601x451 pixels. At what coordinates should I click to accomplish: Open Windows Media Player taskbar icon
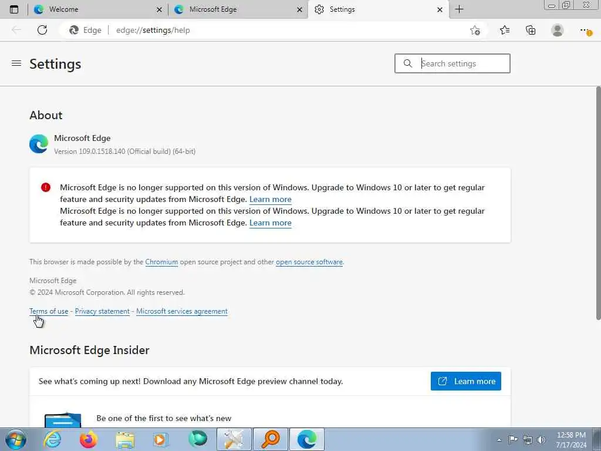click(x=160, y=439)
